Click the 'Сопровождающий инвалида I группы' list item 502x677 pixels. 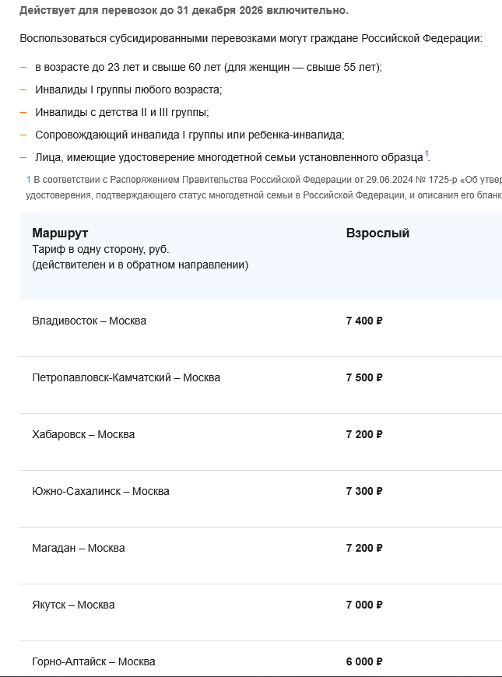coord(190,135)
